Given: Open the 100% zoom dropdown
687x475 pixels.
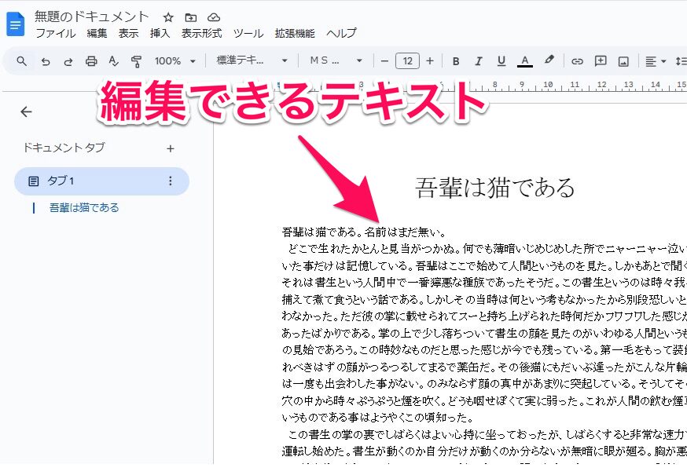Looking at the screenshot, I should [x=175, y=61].
